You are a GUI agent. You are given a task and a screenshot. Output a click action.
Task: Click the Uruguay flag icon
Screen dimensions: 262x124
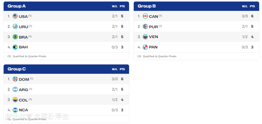click(15, 27)
